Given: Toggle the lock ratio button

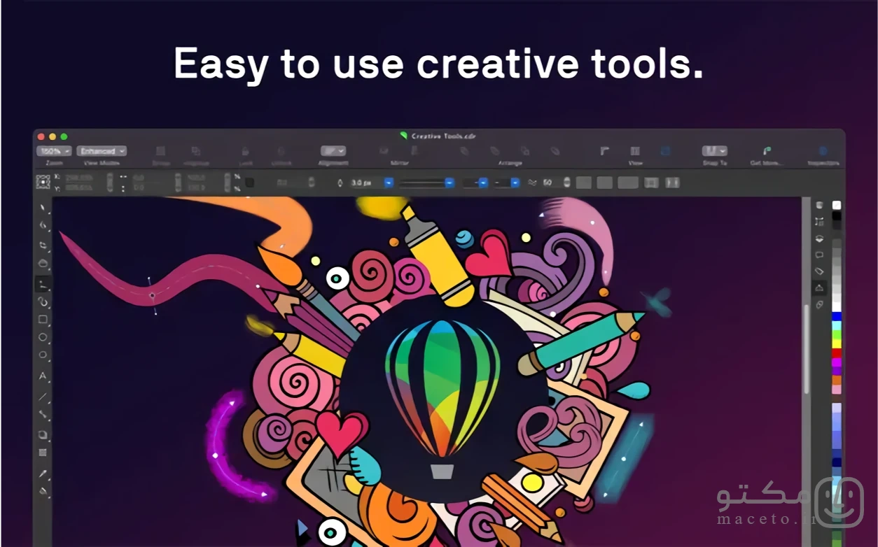Looking at the screenshot, I should point(250,183).
